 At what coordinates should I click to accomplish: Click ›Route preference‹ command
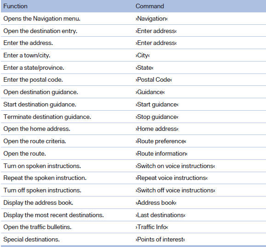click(161, 141)
